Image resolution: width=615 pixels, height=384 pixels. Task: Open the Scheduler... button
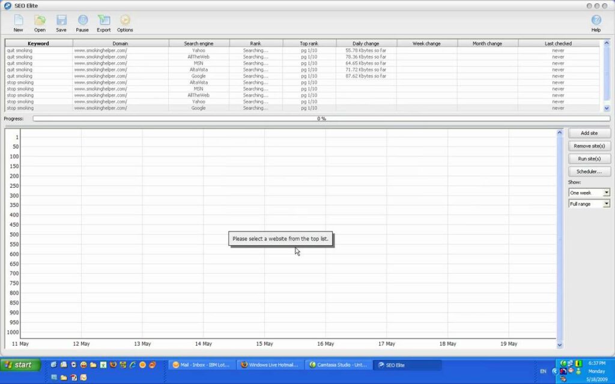(589, 172)
